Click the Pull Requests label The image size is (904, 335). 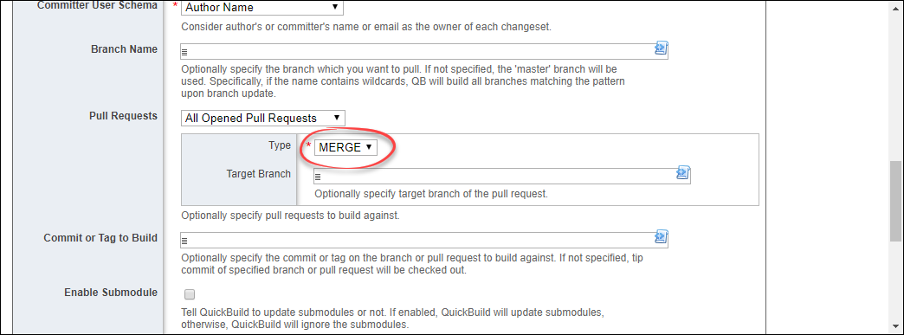click(123, 116)
